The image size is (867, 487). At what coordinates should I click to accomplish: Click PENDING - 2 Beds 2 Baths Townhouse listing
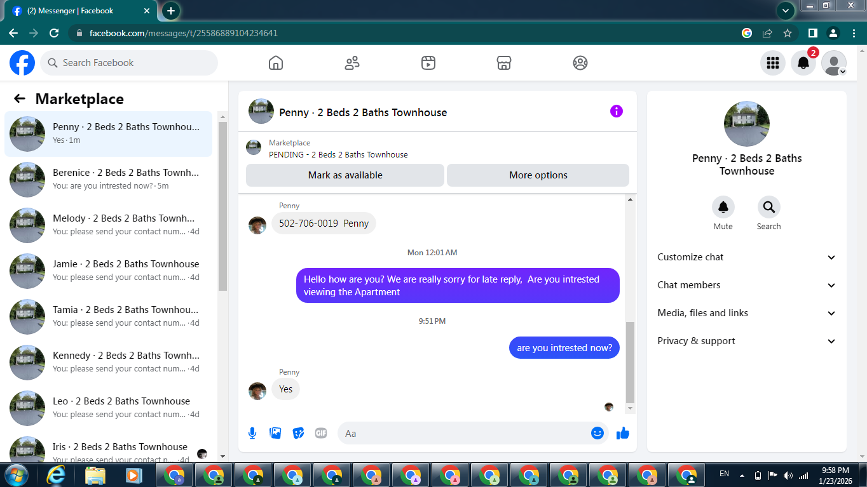coord(338,154)
